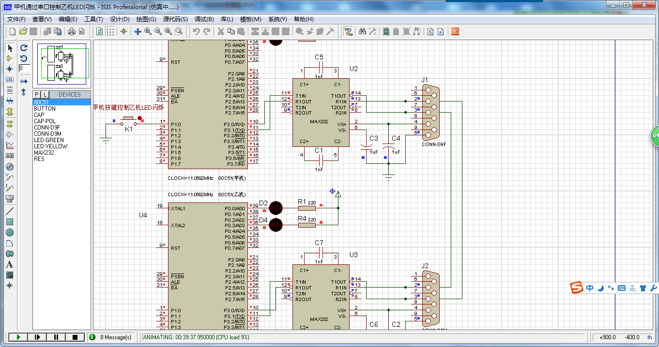The height and width of the screenshot is (347, 659).
Task: Click the P pick devices button
Action: coord(37,94)
